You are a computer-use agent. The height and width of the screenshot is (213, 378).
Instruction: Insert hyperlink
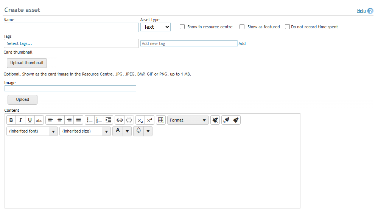pyautogui.click(x=120, y=120)
